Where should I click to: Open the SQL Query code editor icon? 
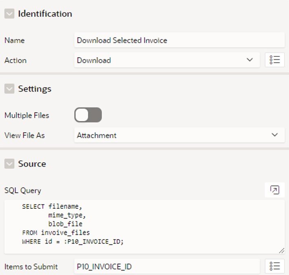(x=275, y=190)
